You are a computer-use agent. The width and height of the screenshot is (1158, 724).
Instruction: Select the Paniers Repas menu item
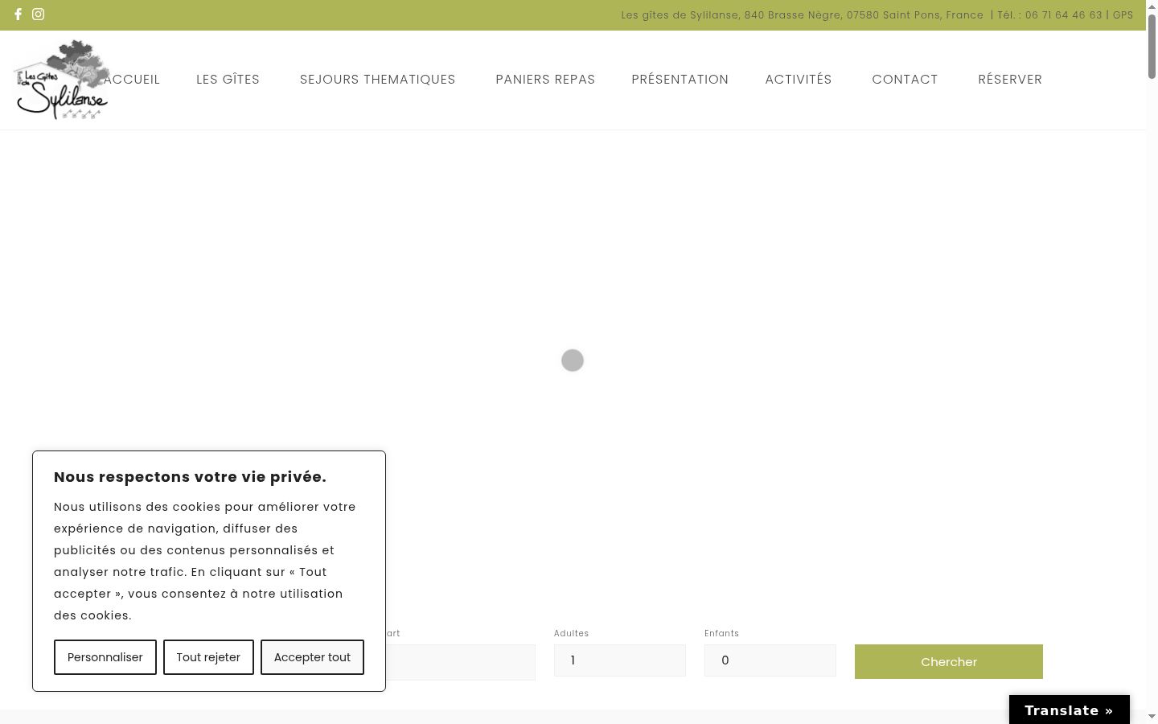(x=545, y=80)
